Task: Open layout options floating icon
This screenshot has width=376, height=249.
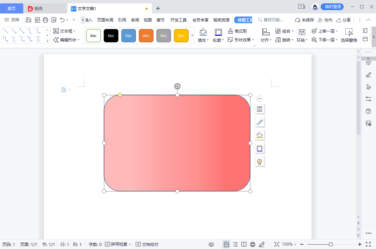Action: click(260, 109)
